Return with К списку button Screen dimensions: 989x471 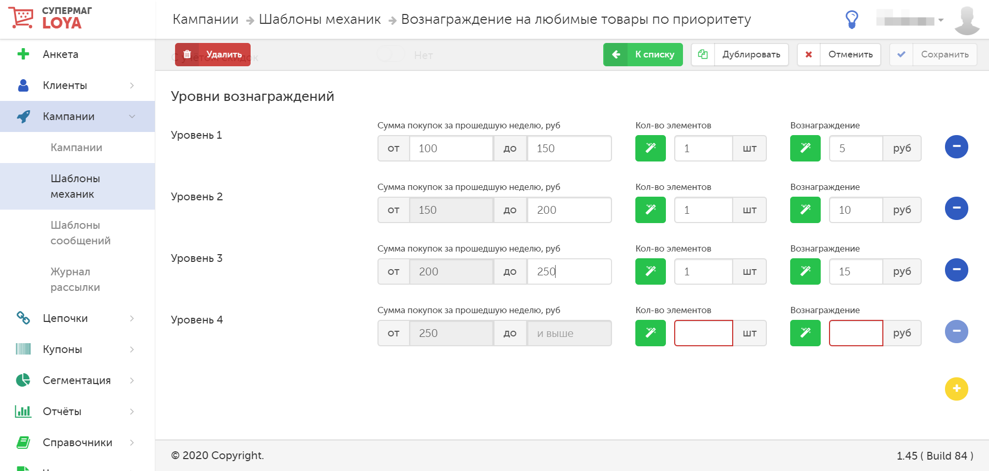(x=643, y=54)
